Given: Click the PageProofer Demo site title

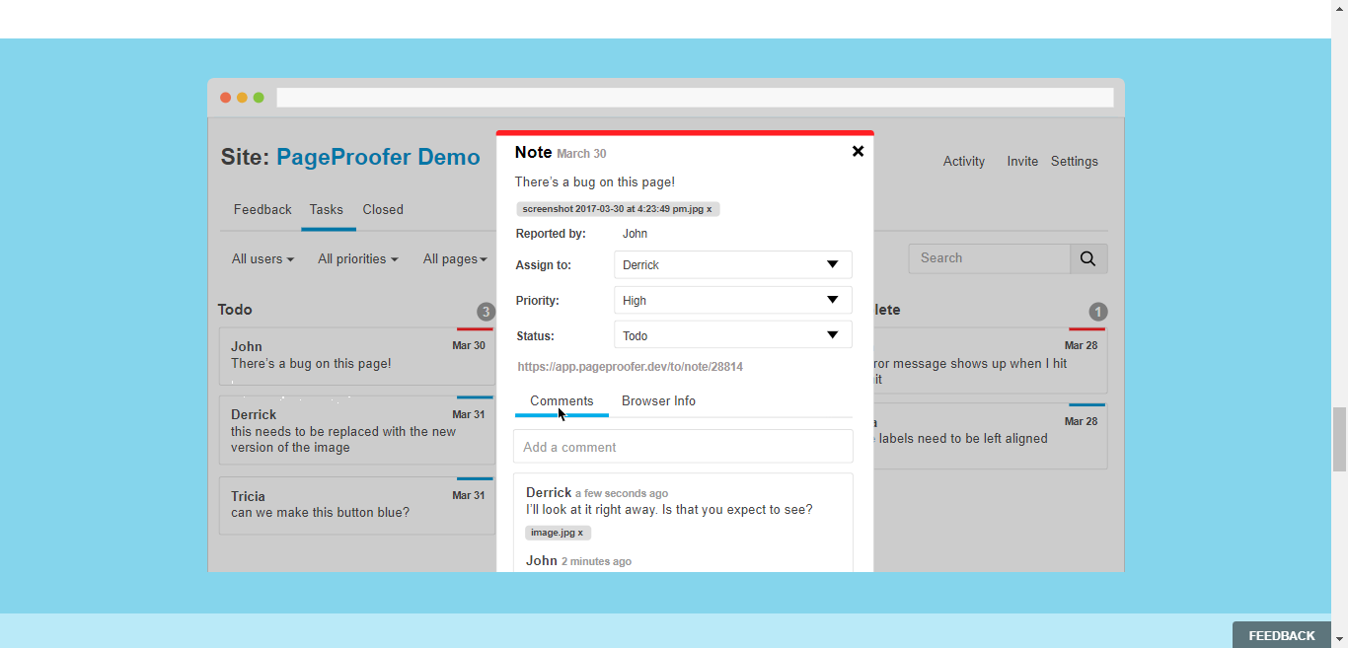Looking at the screenshot, I should [x=378, y=157].
